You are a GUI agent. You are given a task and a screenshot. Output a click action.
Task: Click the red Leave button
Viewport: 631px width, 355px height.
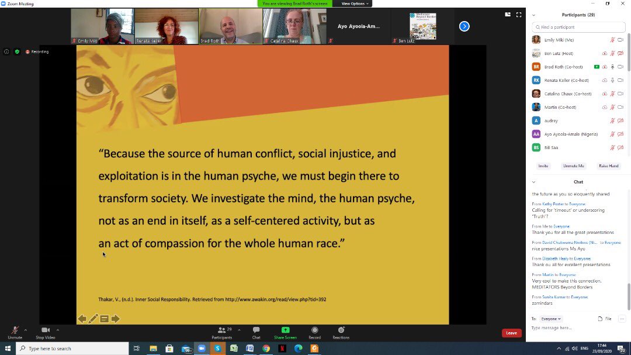[511, 333]
